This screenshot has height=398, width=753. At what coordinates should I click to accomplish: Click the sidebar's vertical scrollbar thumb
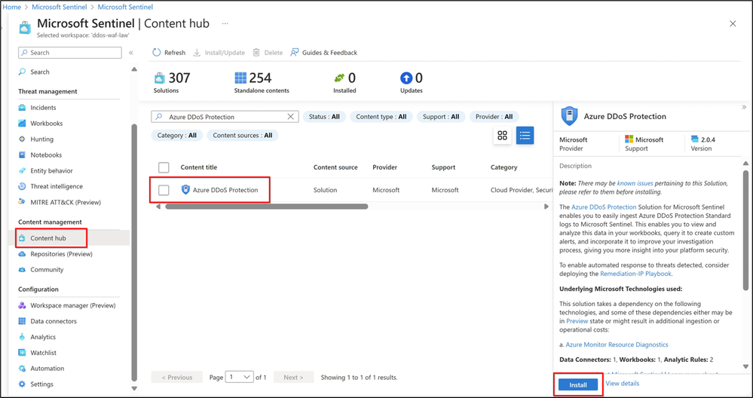pos(134,253)
